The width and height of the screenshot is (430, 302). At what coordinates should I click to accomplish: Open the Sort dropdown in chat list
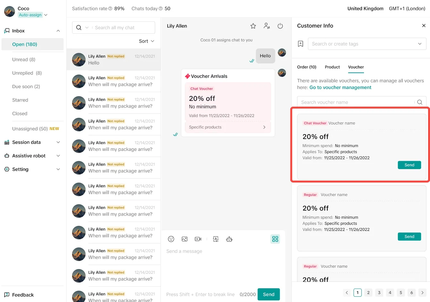pyautogui.click(x=147, y=41)
